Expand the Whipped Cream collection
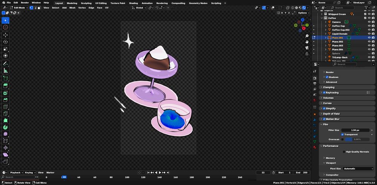Image resolution: width=377 pixels, height=185 pixels. [x=322, y=14]
